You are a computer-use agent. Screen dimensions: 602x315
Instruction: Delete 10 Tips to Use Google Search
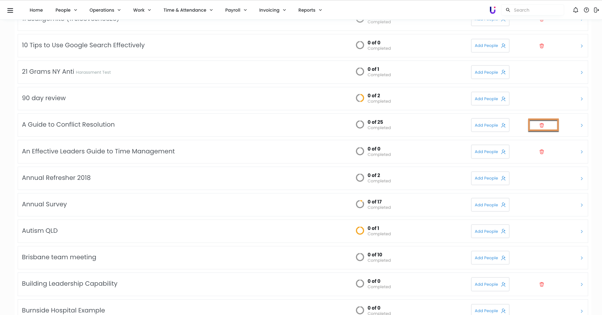542,46
